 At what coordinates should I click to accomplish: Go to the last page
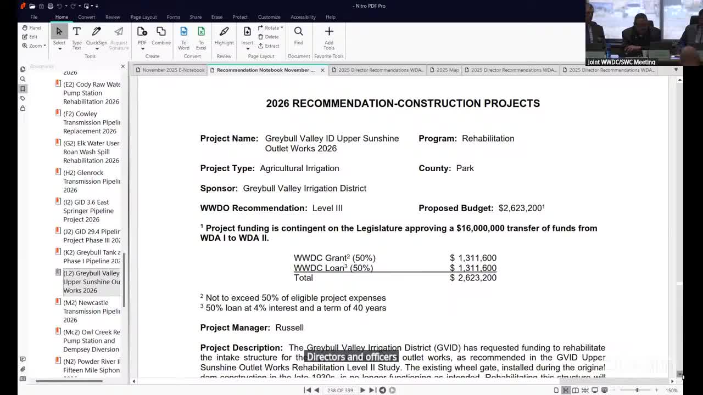click(x=372, y=390)
